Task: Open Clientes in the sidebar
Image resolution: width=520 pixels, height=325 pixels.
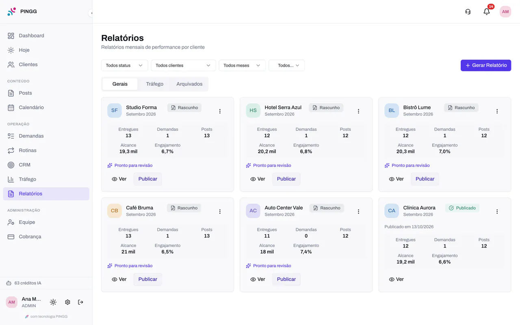Action: 46,65
